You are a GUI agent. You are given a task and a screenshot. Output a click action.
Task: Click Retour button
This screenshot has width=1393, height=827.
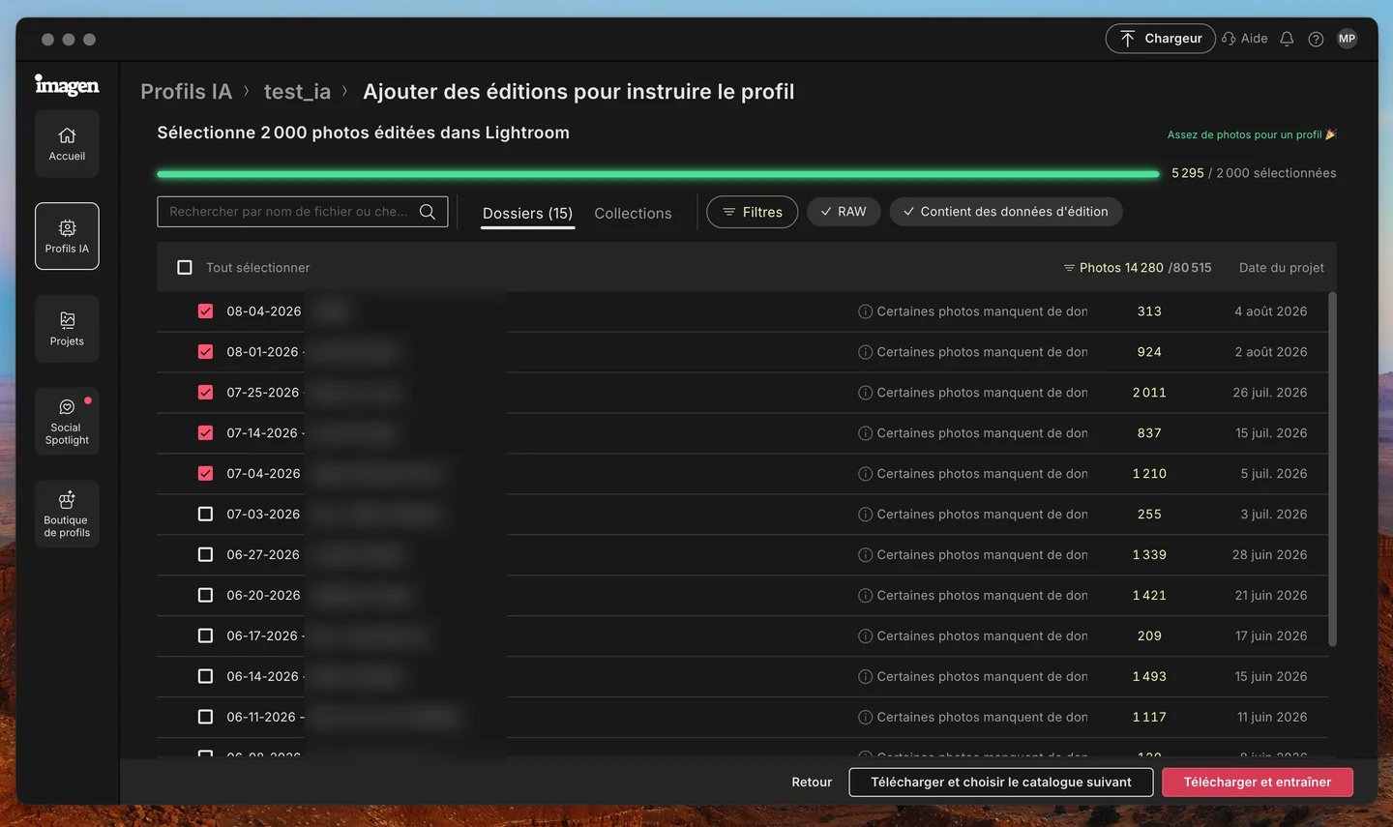click(x=812, y=782)
